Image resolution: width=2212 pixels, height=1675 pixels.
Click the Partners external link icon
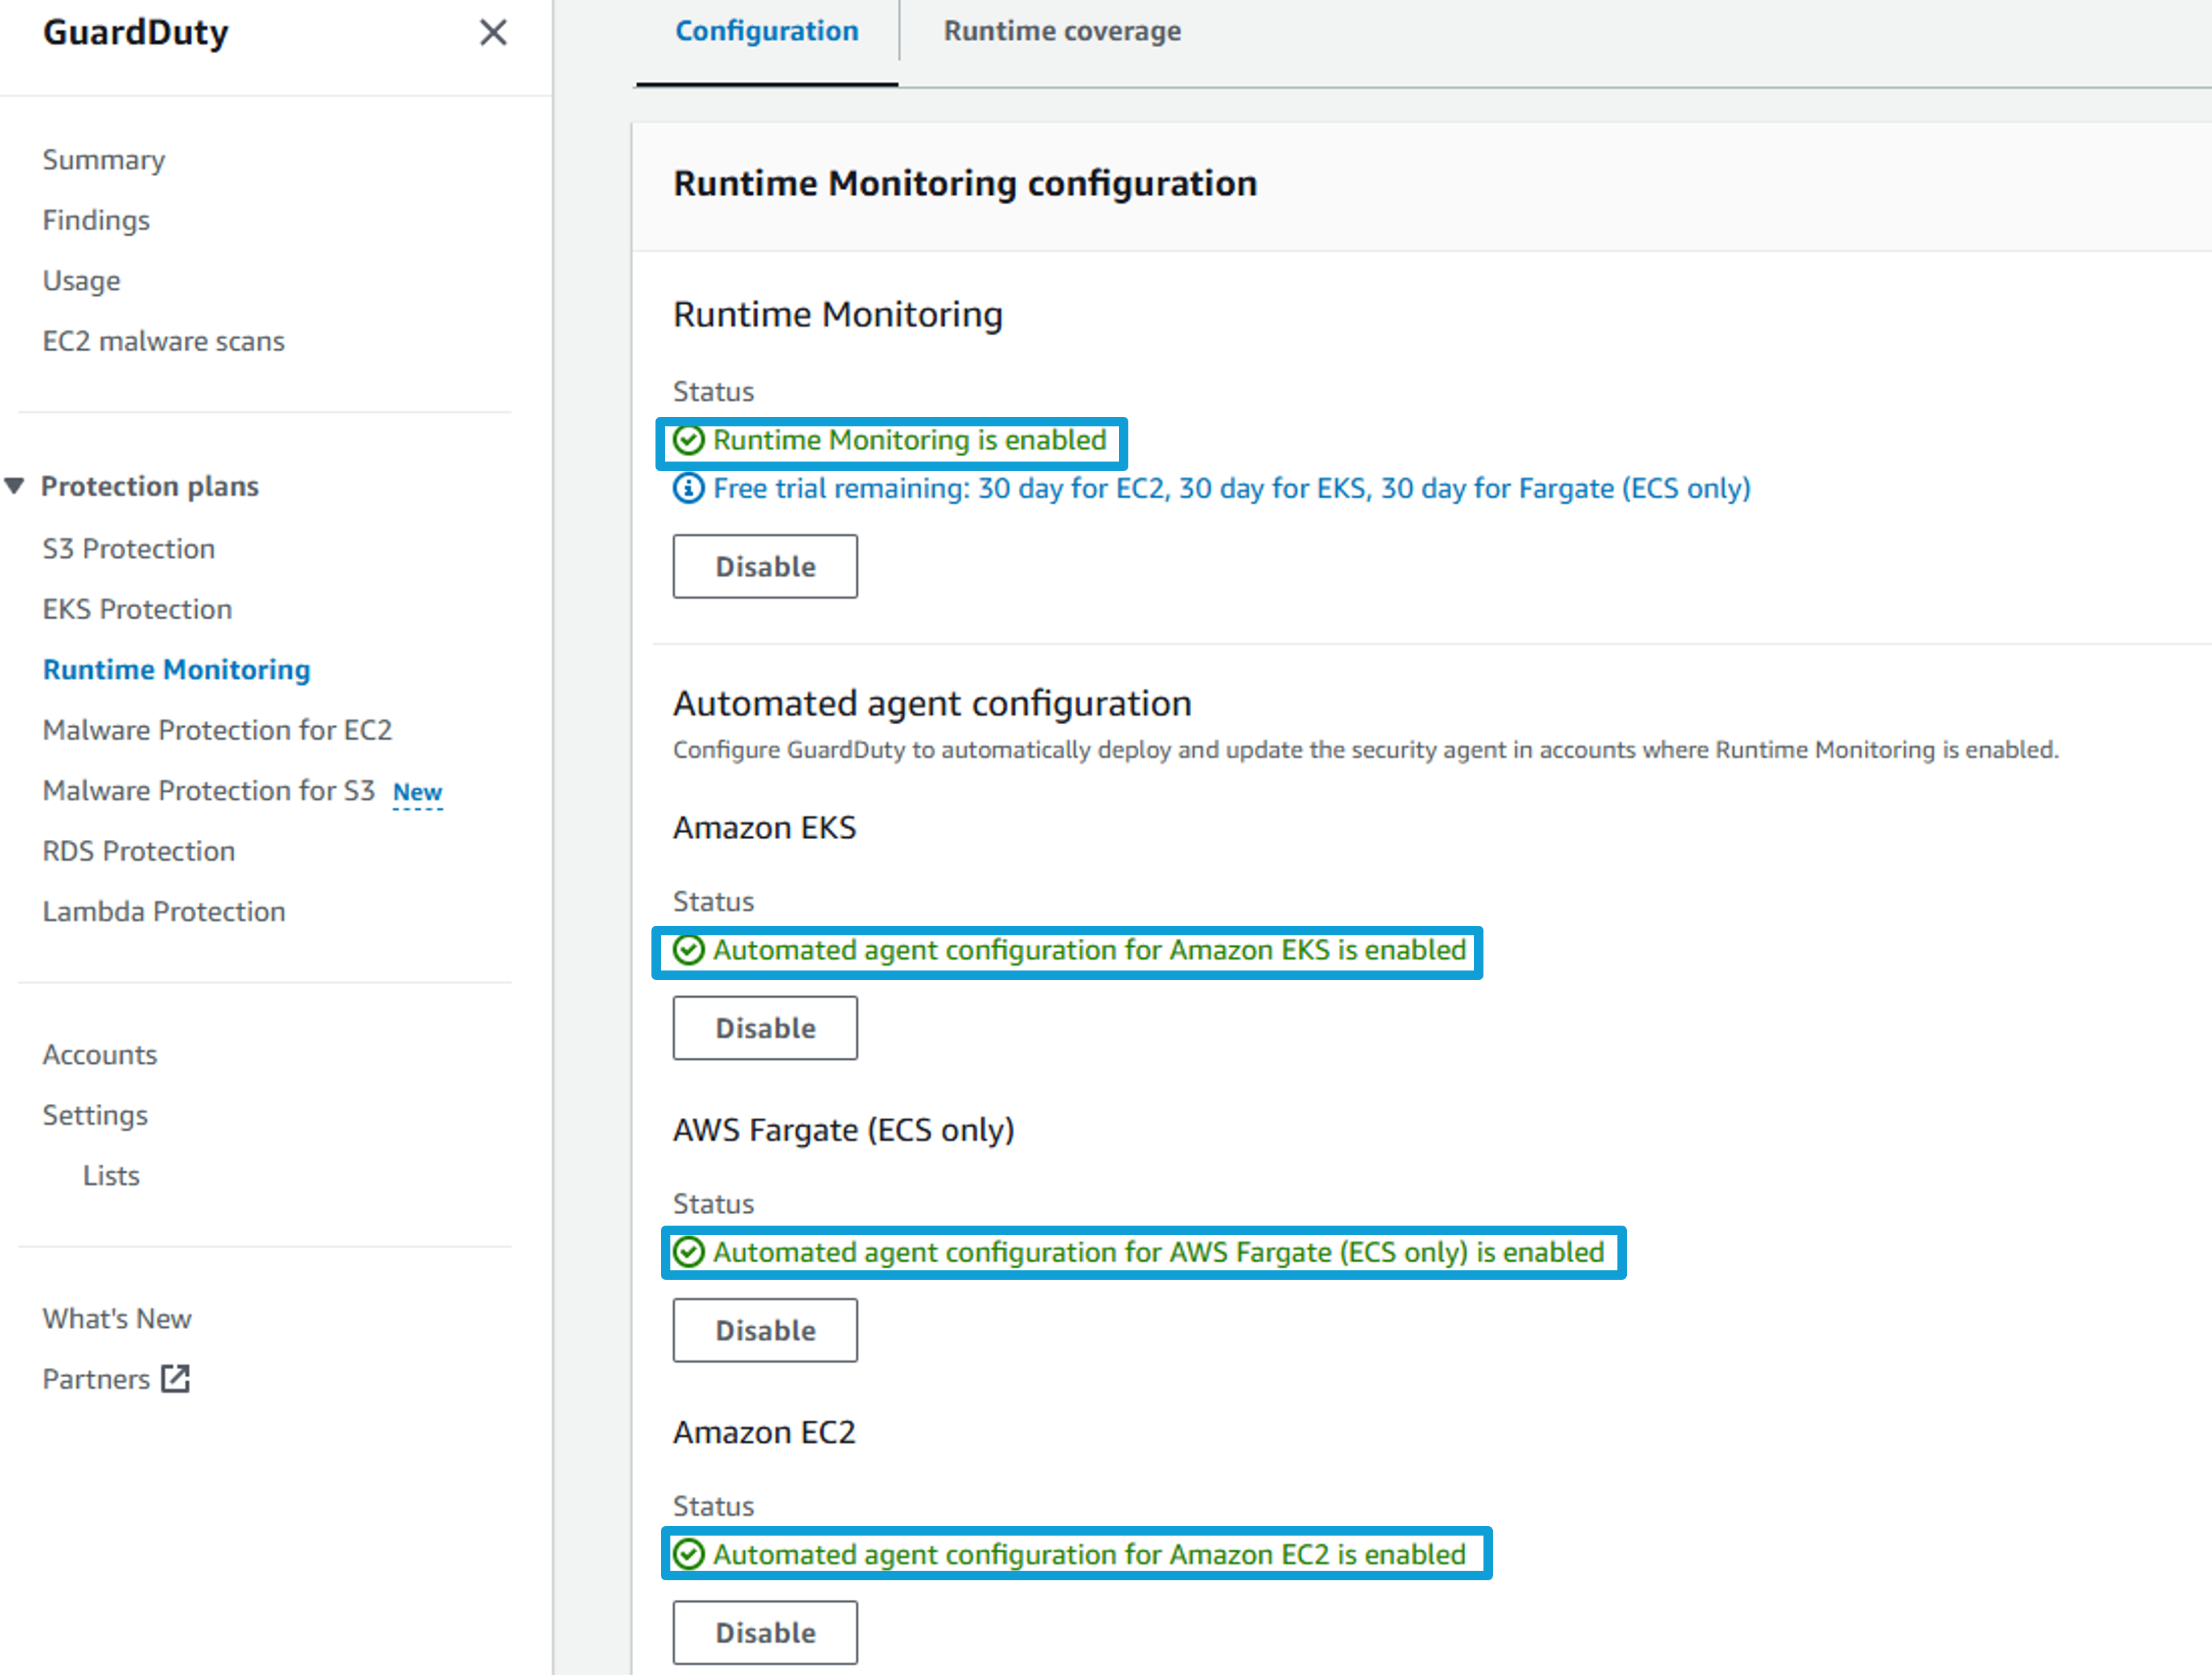[176, 1379]
